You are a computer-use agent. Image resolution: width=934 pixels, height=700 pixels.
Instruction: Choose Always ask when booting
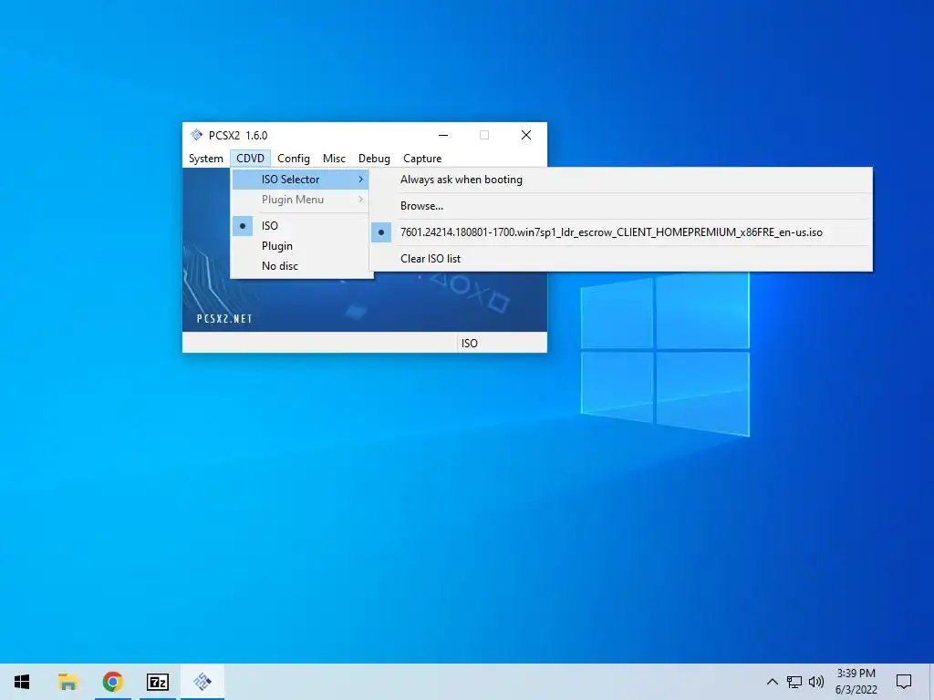(620, 180)
